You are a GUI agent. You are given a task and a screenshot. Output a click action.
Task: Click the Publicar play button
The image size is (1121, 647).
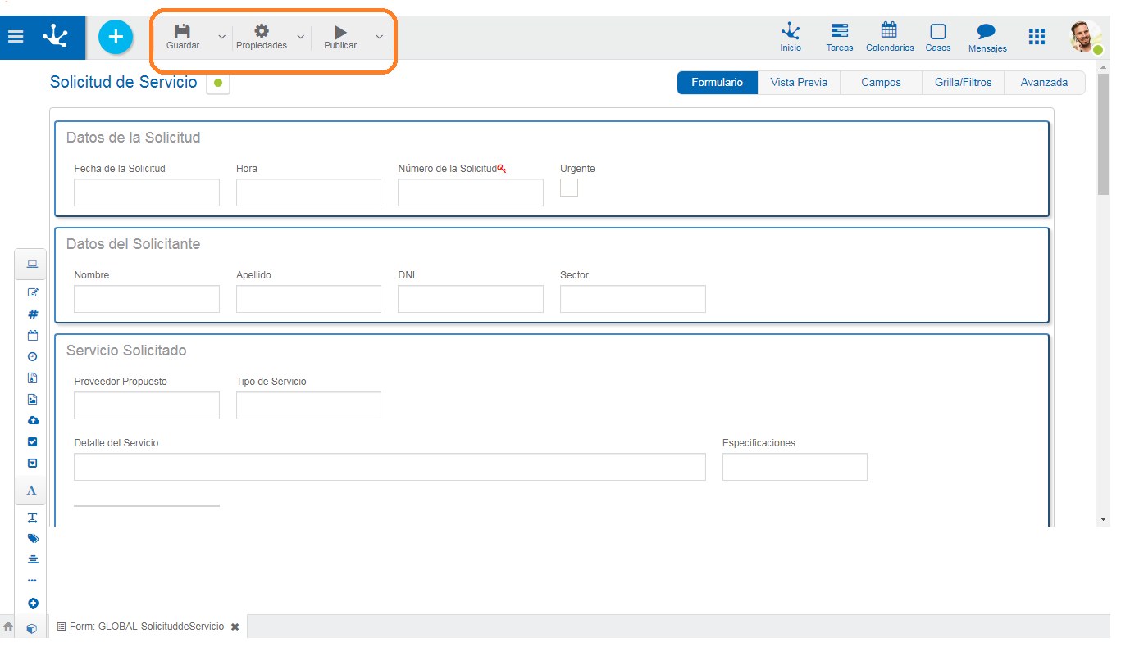(x=340, y=37)
